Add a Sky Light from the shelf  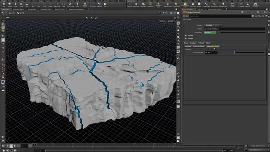click(x=193, y=5)
